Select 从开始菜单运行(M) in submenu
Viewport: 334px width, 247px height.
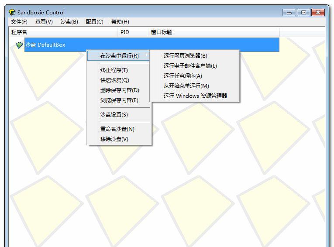click(x=194, y=86)
